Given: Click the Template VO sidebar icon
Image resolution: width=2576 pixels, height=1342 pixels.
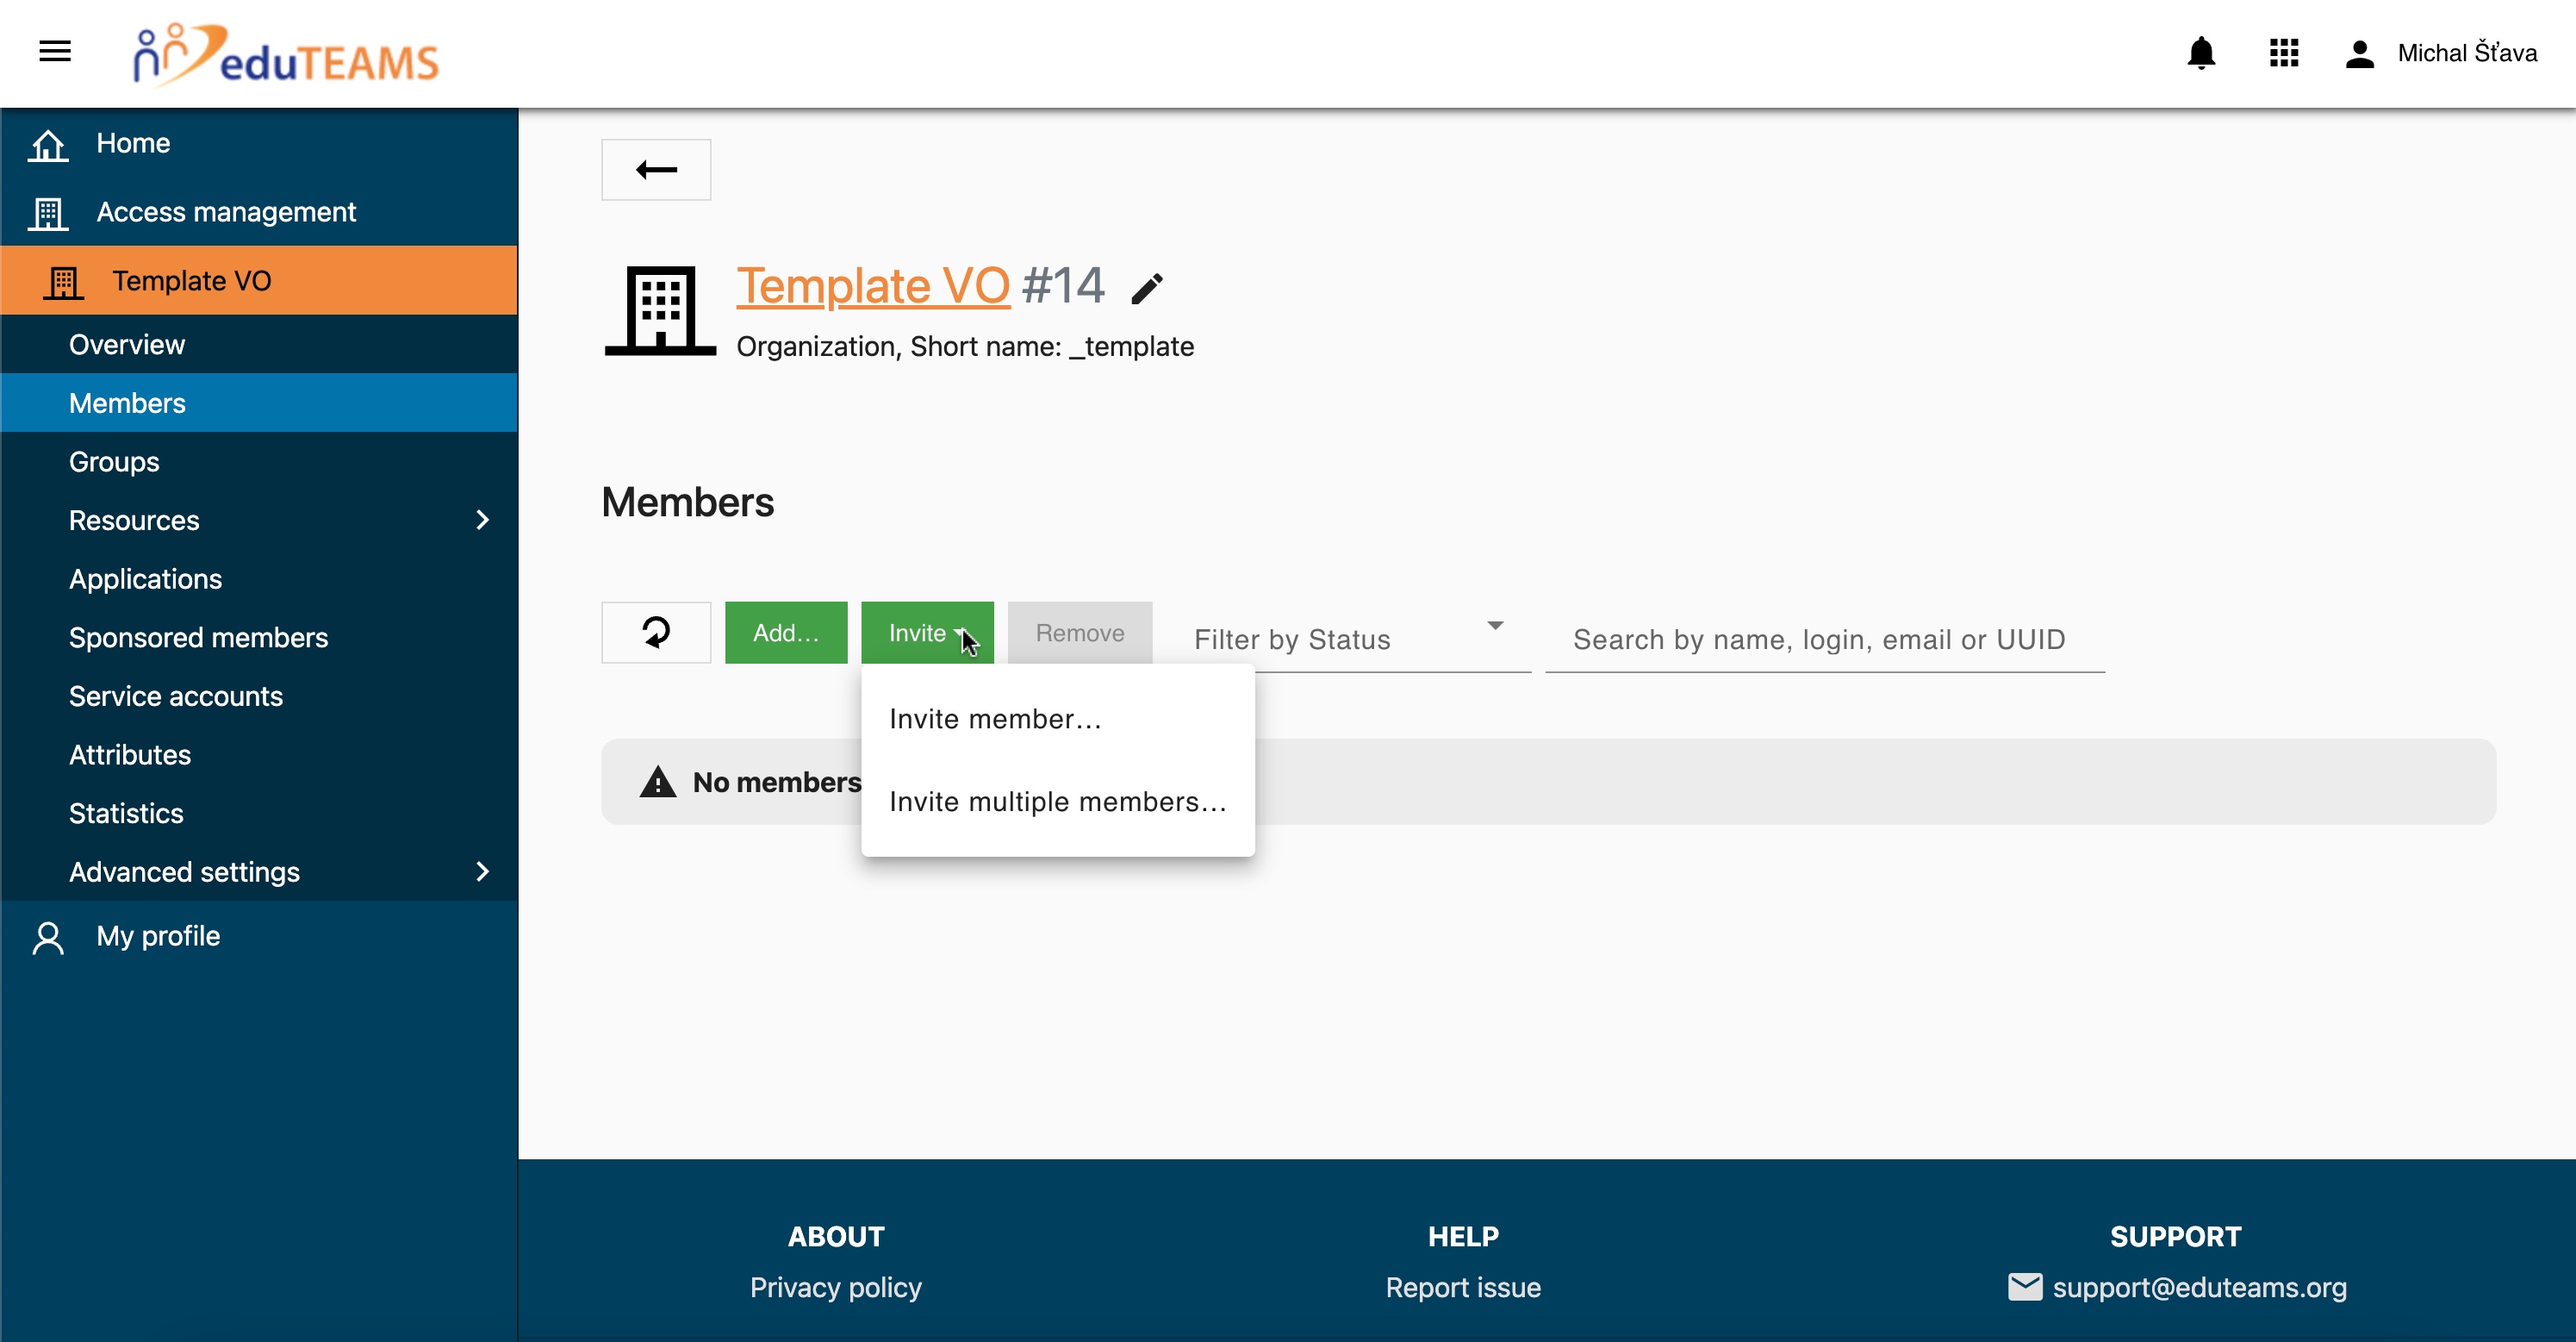Looking at the screenshot, I should pos(63,282).
